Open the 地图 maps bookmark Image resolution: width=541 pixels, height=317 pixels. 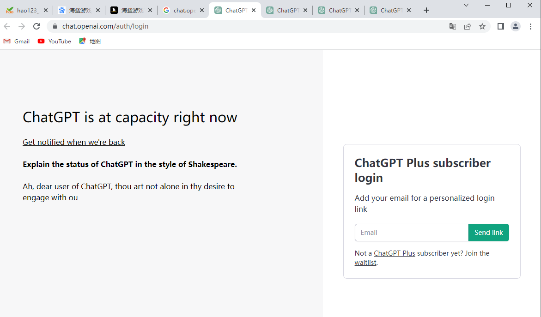click(90, 42)
